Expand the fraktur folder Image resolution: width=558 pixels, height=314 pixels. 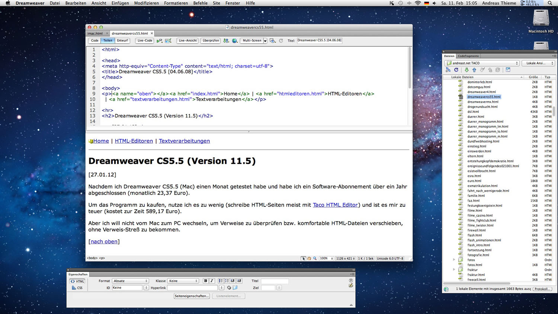click(x=454, y=270)
